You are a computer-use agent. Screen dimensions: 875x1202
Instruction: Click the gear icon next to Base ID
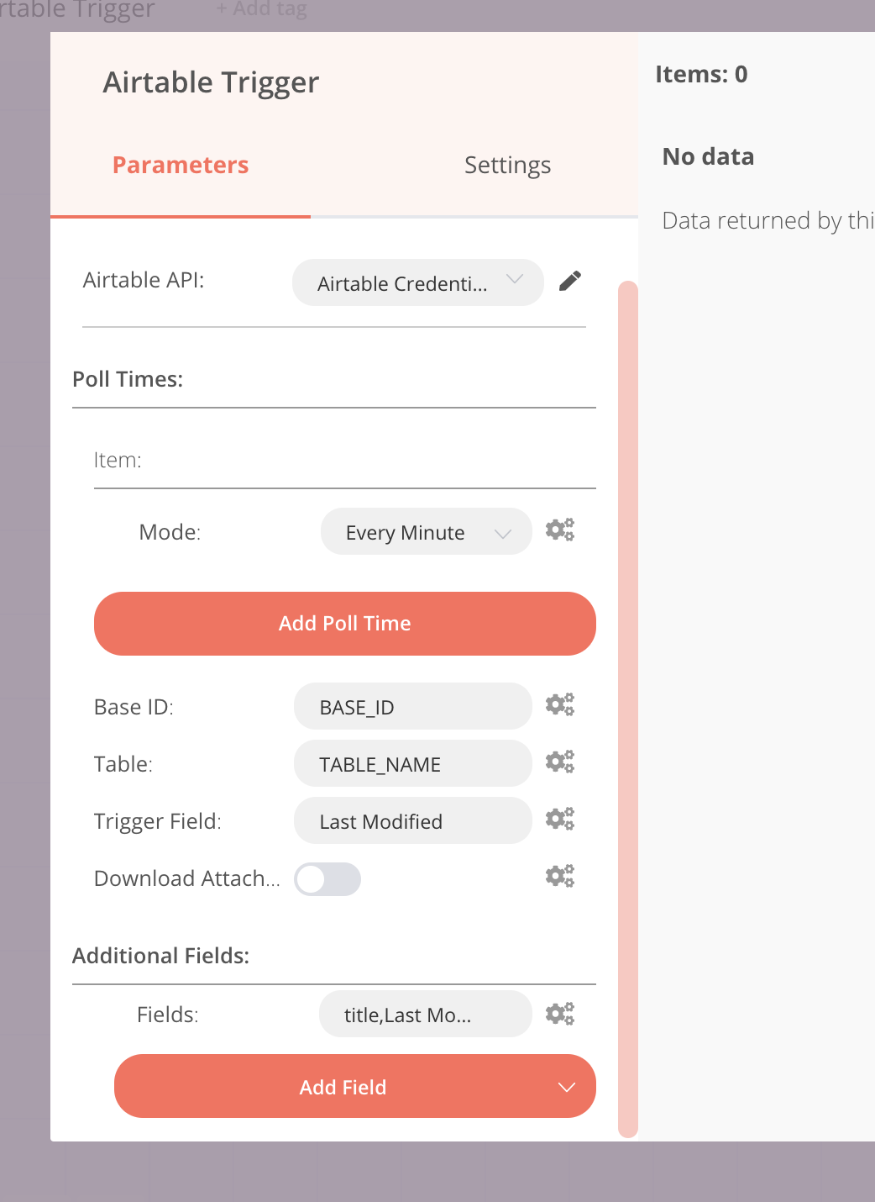tap(559, 704)
